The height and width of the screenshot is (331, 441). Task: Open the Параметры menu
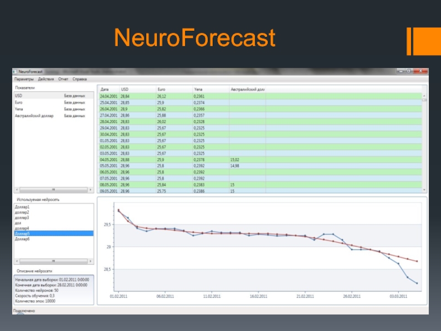click(x=24, y=79)
